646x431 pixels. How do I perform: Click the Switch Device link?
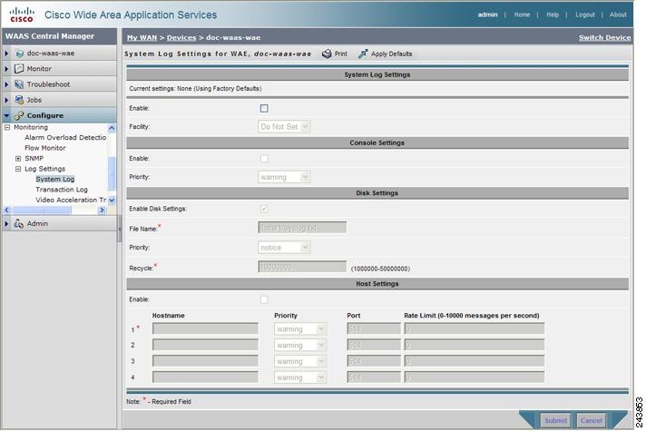coord(604,38)
